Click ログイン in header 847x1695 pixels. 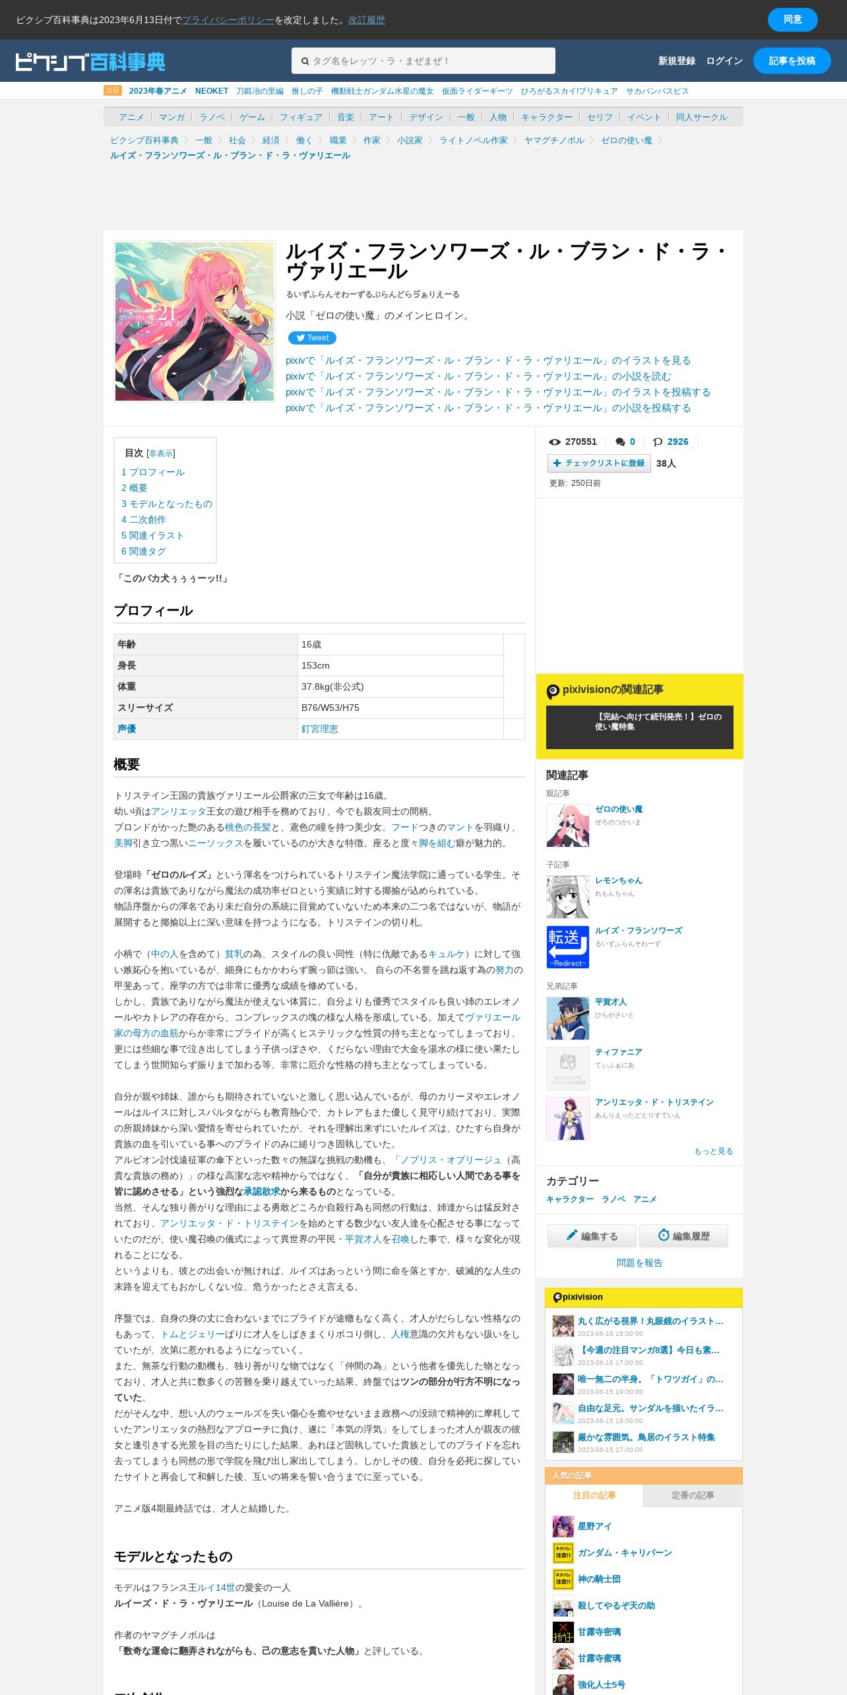(x=724, y=61)
